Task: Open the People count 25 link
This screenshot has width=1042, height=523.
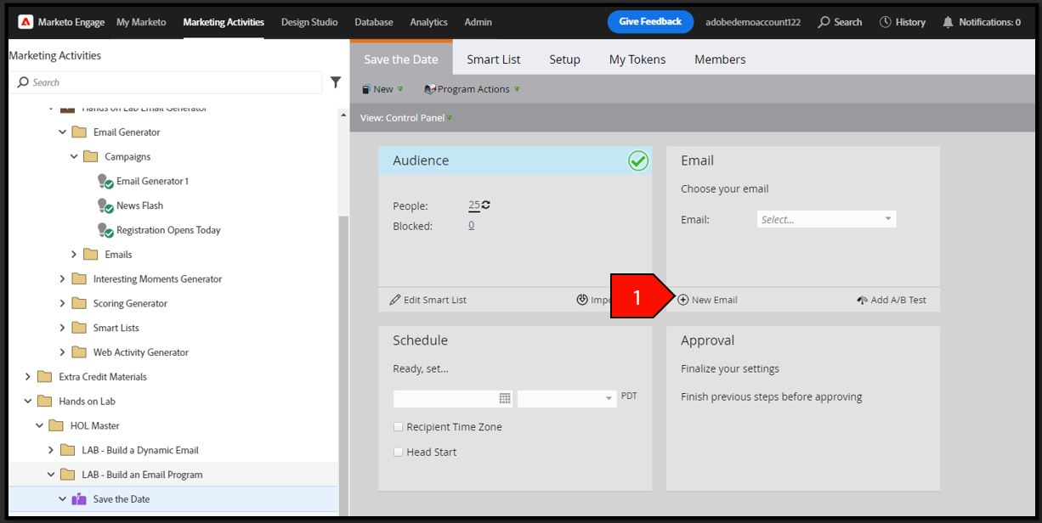Action: 473,205
